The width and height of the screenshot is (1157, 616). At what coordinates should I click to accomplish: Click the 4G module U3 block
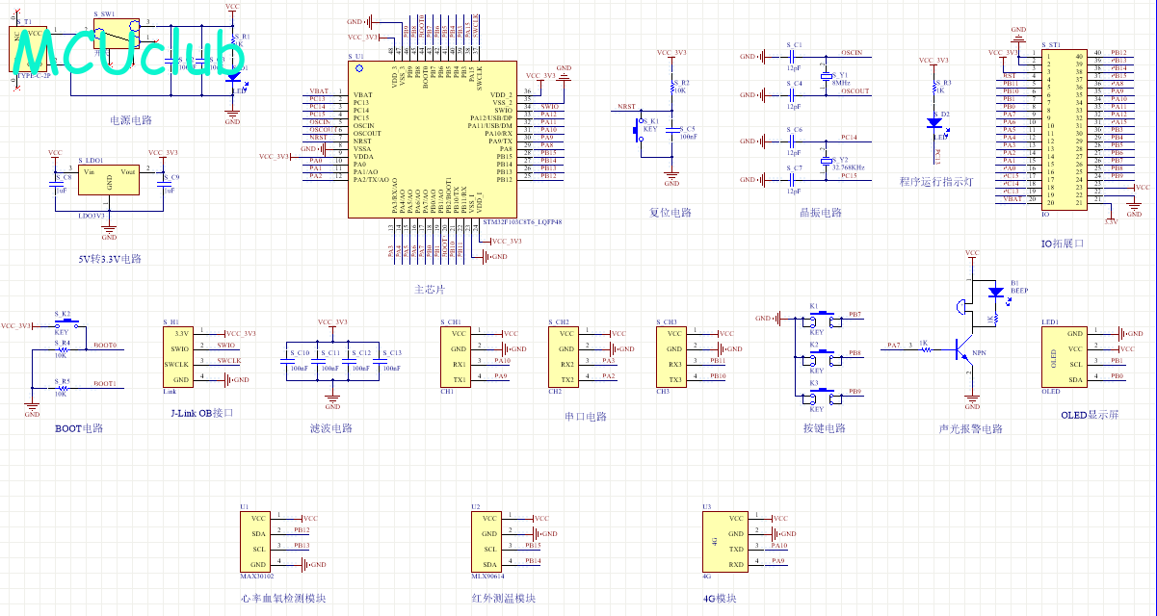724,542
